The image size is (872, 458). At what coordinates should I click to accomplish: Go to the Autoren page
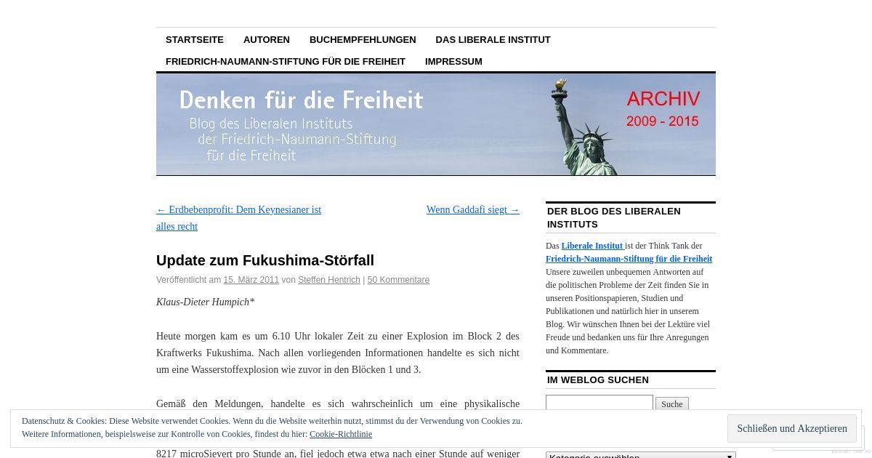[267, 39]
